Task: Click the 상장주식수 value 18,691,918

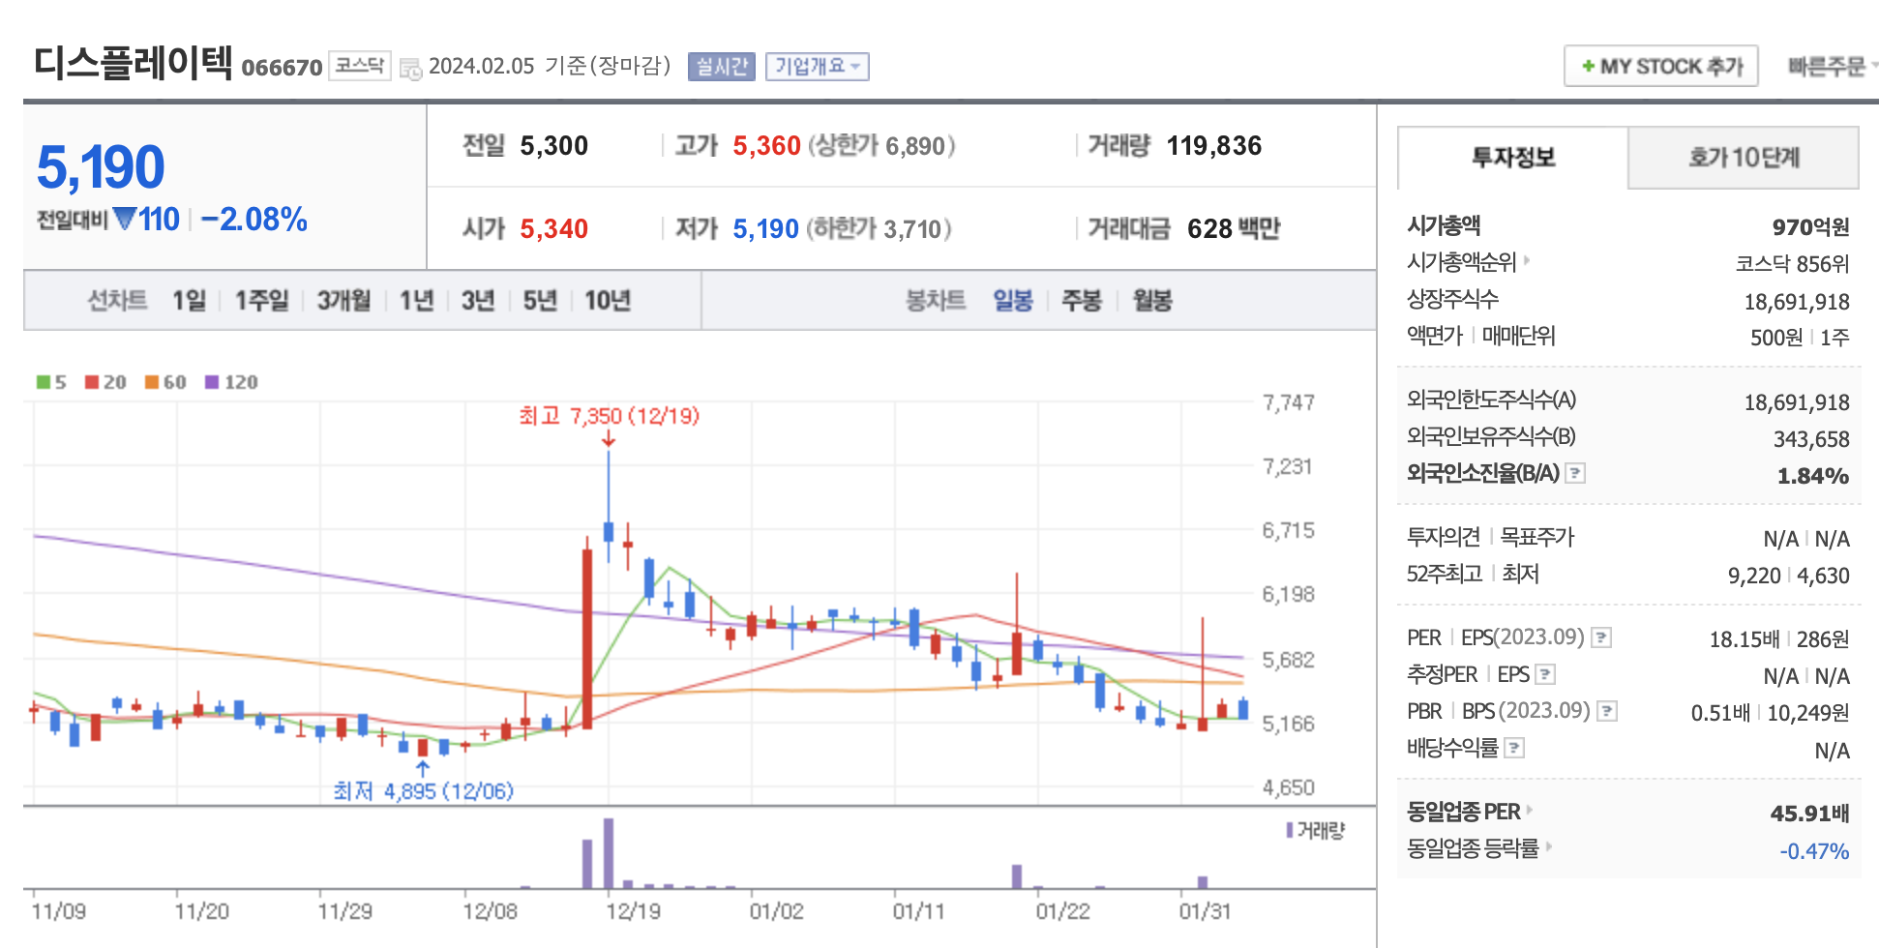Action: click(1797, 302)
